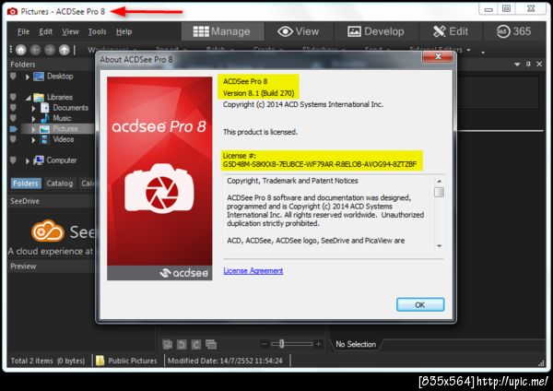Close the right panel with X icon

click(539, 65)
